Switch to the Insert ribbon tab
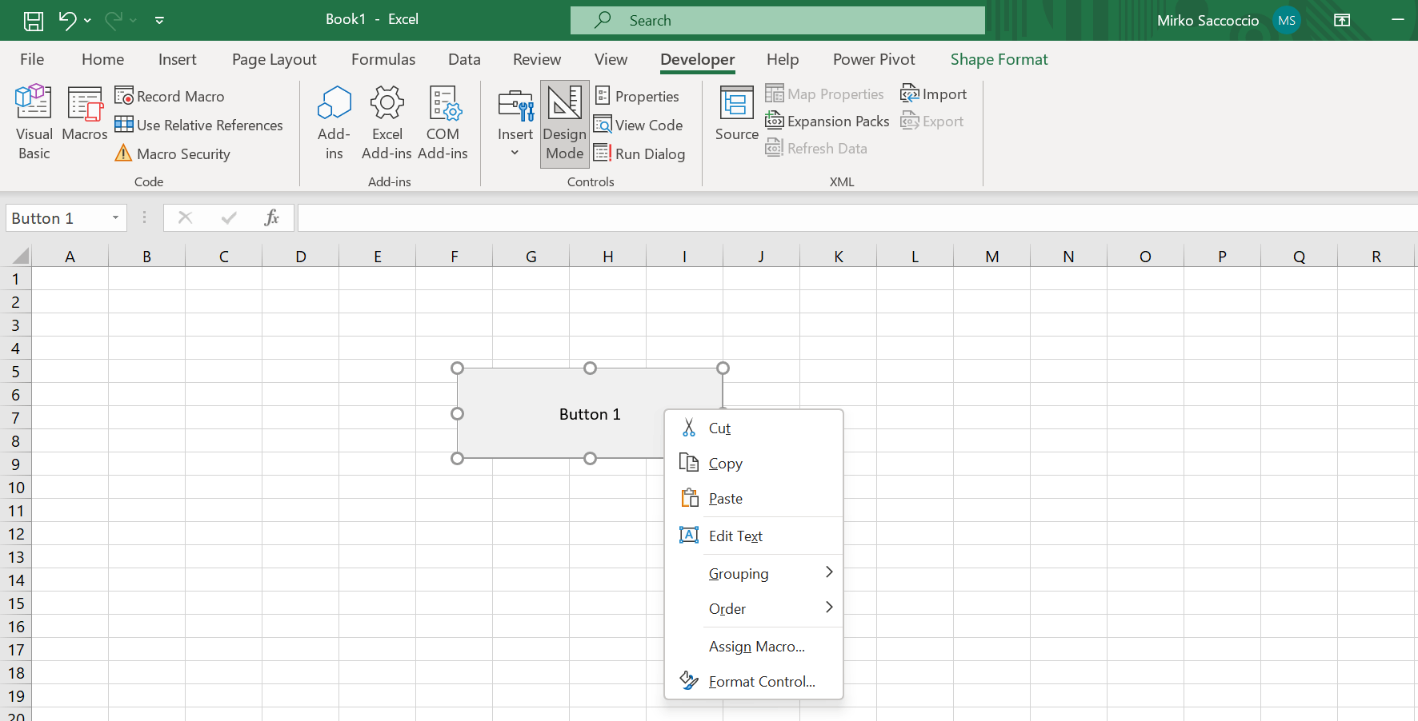 [177, 59]
